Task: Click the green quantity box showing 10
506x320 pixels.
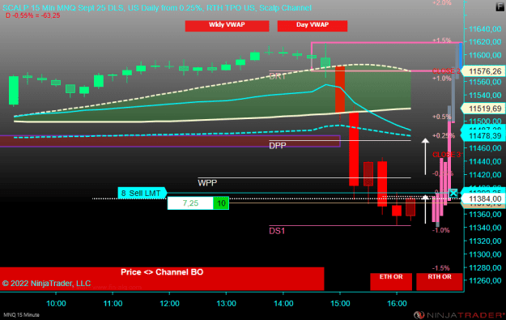Action: pos(221,203)
